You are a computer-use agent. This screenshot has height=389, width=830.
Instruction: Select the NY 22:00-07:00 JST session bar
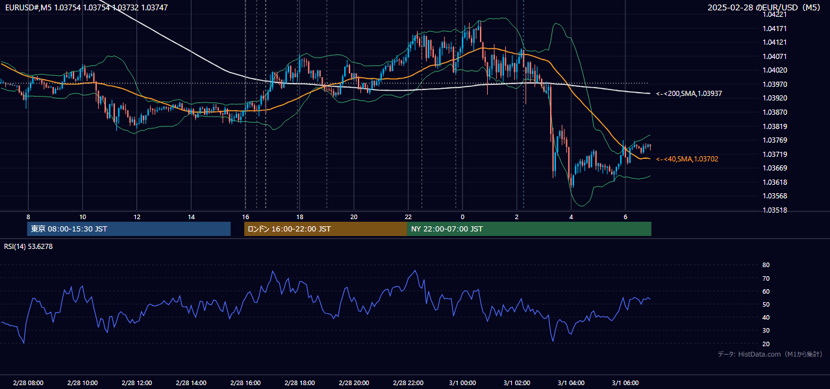pyautogui.click(x=529, y=229)
